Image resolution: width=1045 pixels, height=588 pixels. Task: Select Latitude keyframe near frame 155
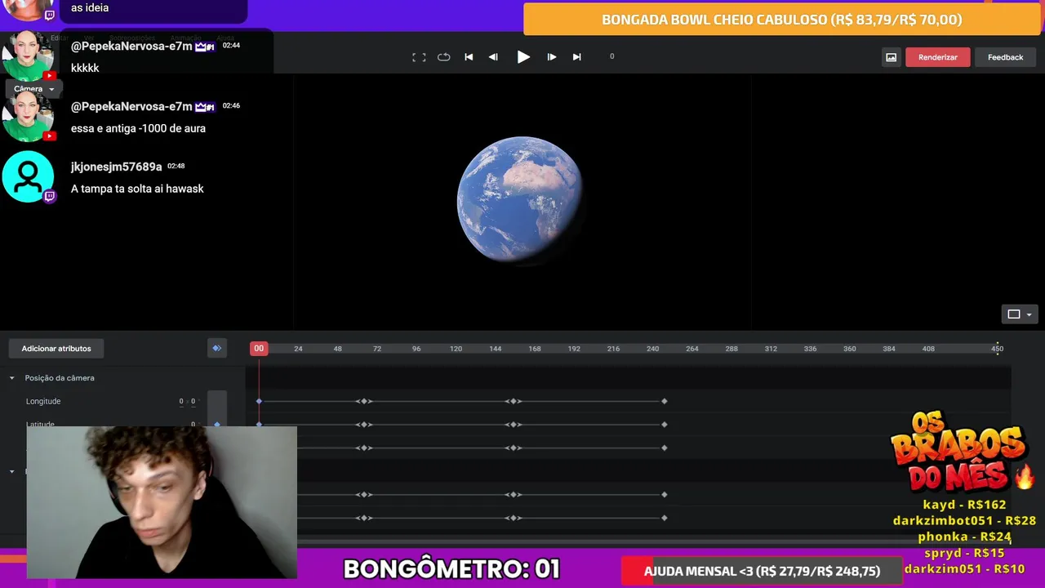(513, 425)
